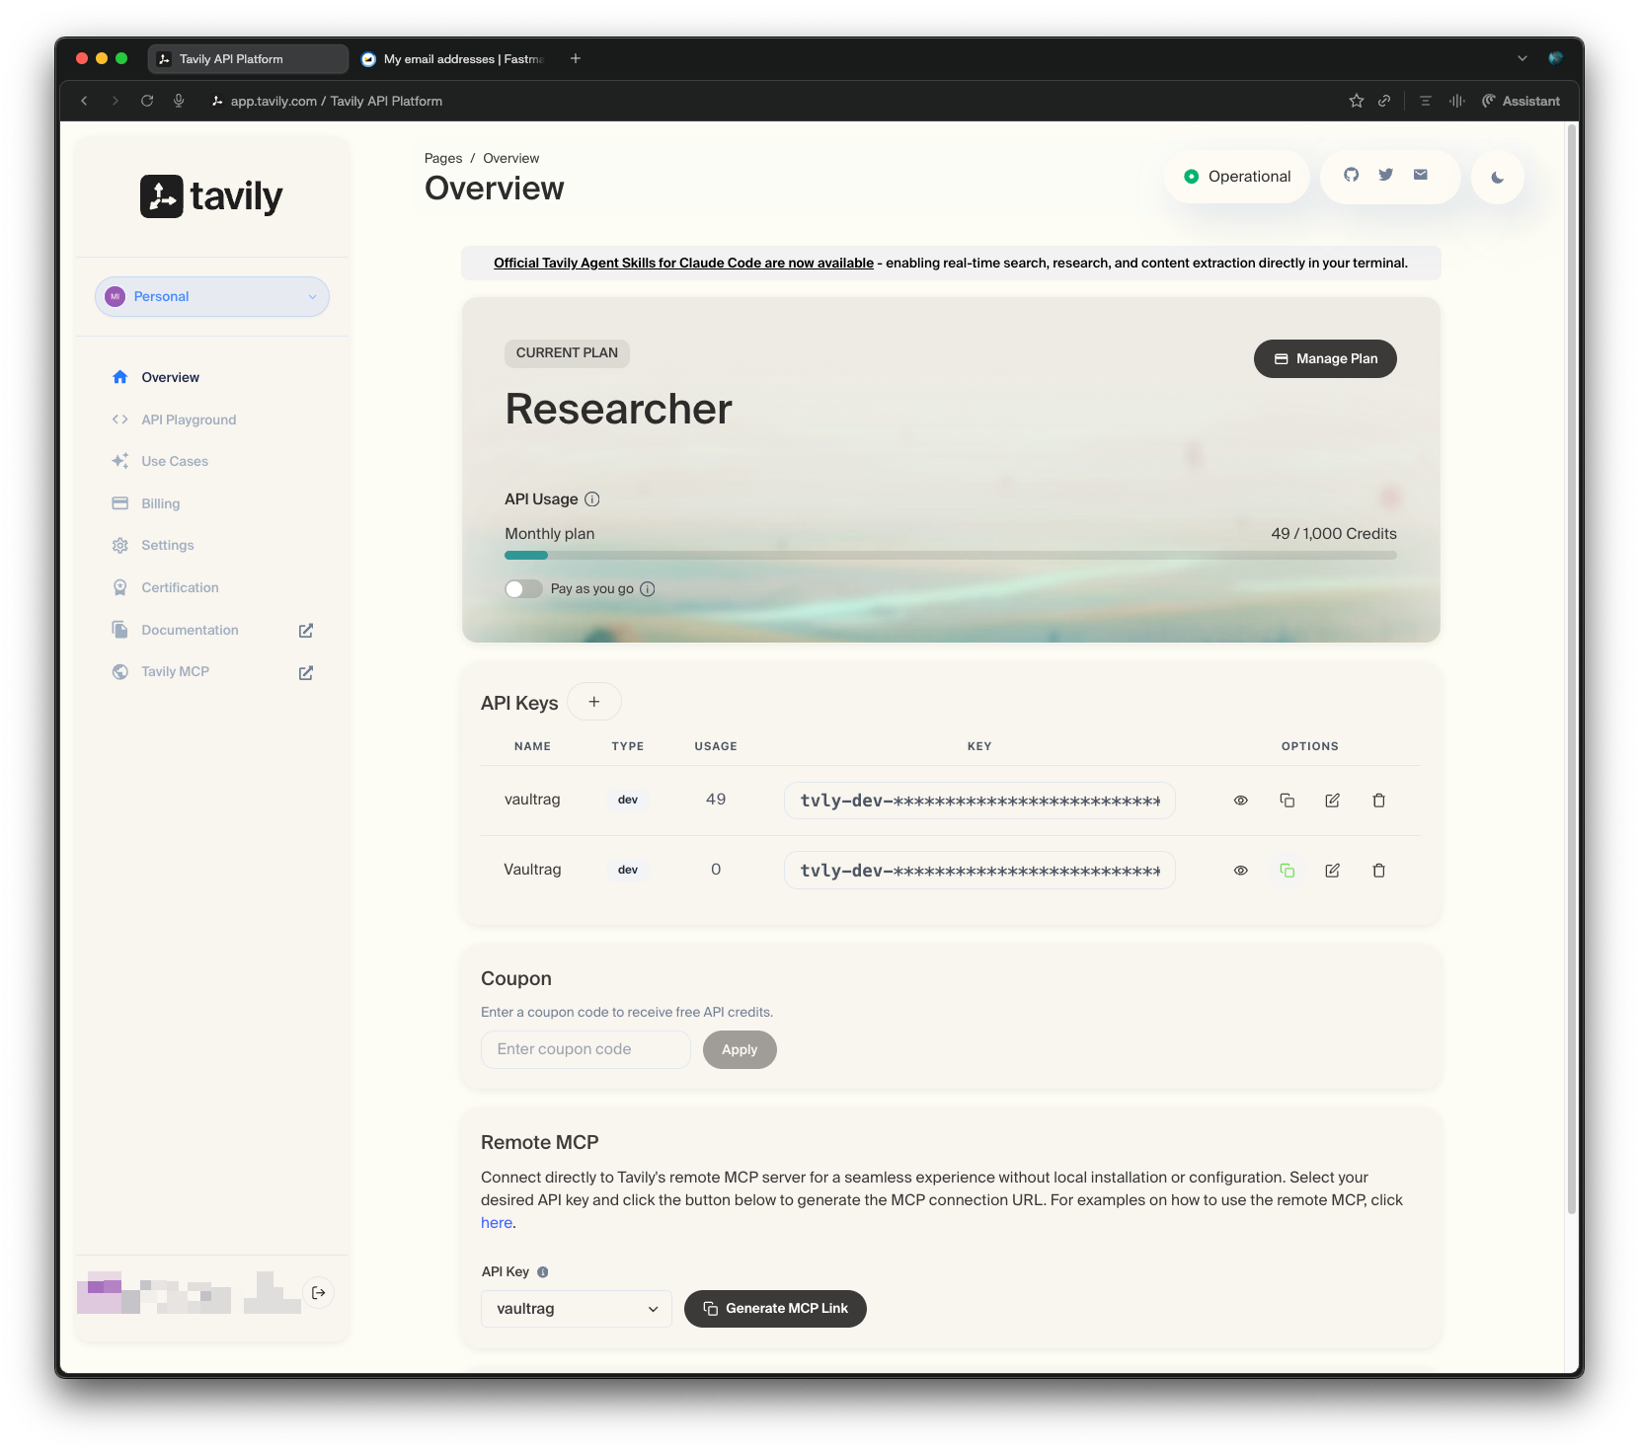The image size is (1639, 1451).
Task: Open the Personal account dropdown
Action: [x=212, y=297]
